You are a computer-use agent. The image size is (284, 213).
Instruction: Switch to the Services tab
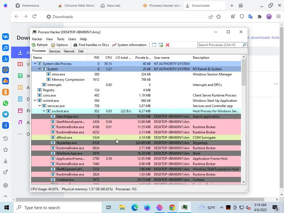tap(55, 51)
